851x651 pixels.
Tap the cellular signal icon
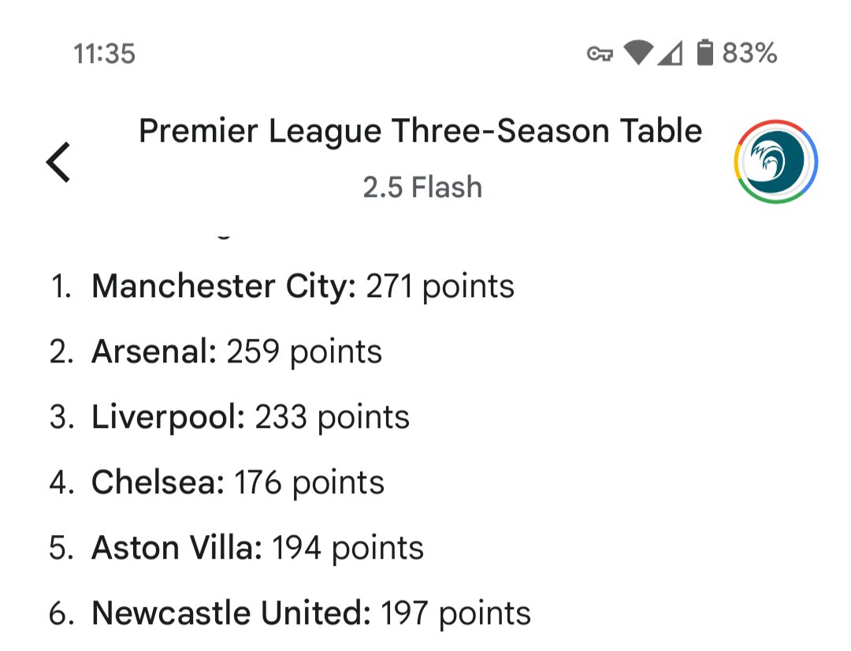(670, 54)
